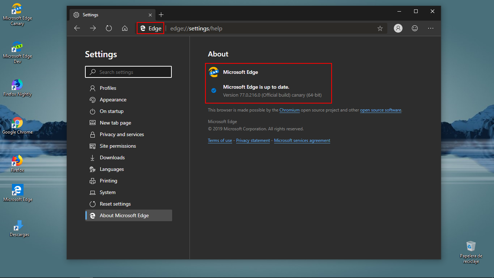Select the Printing settings icon

92,181
